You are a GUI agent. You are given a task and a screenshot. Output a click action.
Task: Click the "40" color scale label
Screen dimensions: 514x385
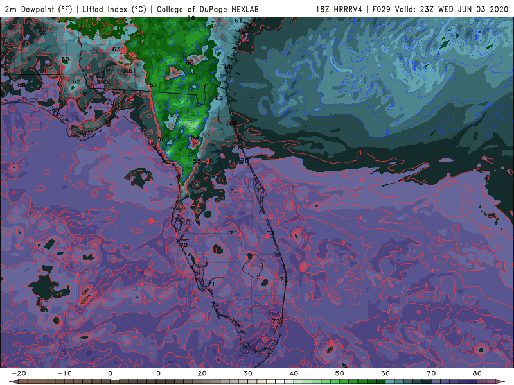click(294, 373)
